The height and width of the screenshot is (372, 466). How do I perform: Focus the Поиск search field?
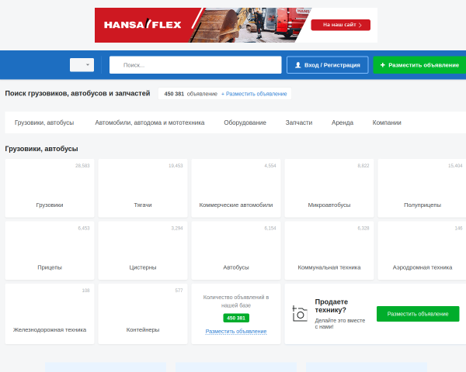[x=195, y=64]
